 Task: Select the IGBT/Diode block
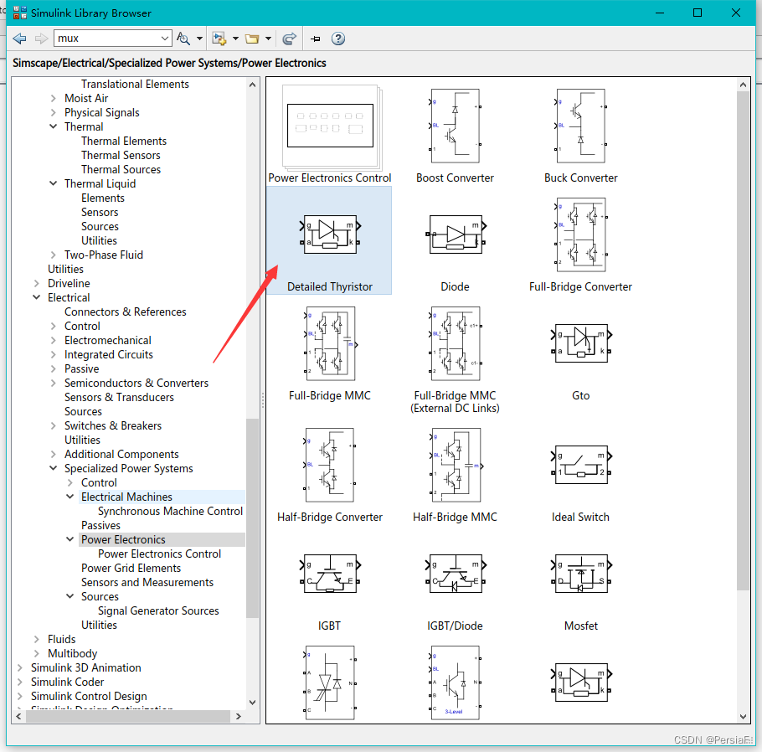coord(455,592)
